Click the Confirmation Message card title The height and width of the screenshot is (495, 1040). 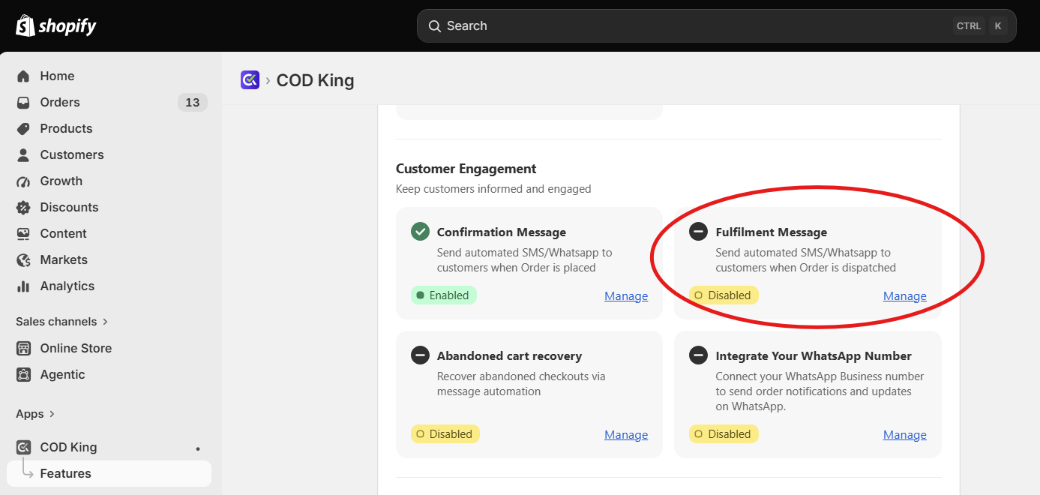[x=502, y=232]
